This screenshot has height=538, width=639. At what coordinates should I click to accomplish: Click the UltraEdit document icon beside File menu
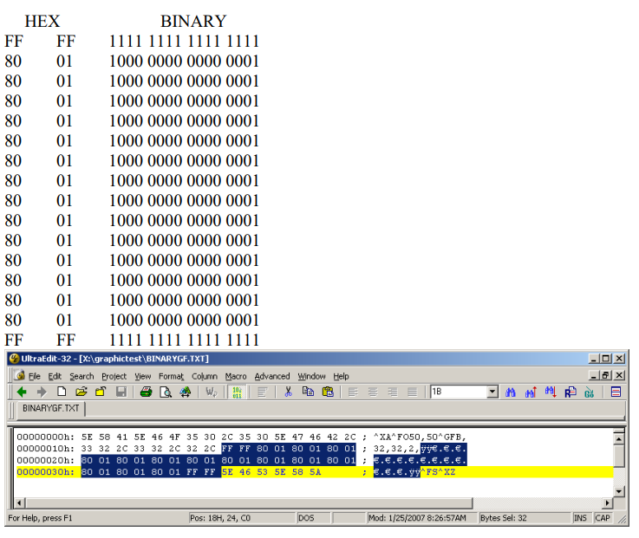20,375
